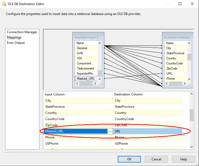The height and width of the screenshot is (166, 199).
Task: Select VIN in the available input columns
Action: click(x=80, y=58)
